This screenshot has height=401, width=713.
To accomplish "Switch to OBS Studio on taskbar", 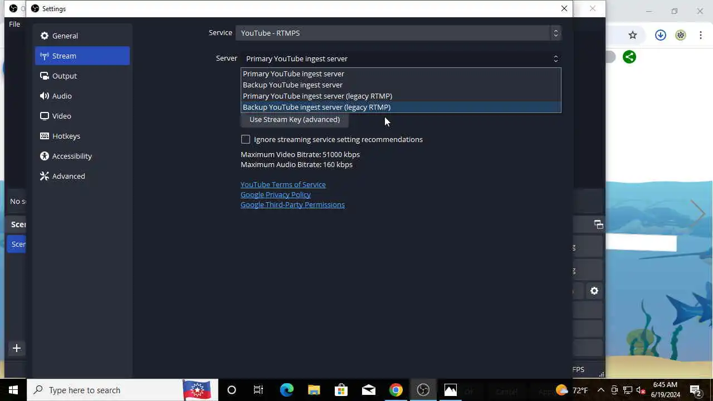I will pyautogui.click(x=423, y=390).
